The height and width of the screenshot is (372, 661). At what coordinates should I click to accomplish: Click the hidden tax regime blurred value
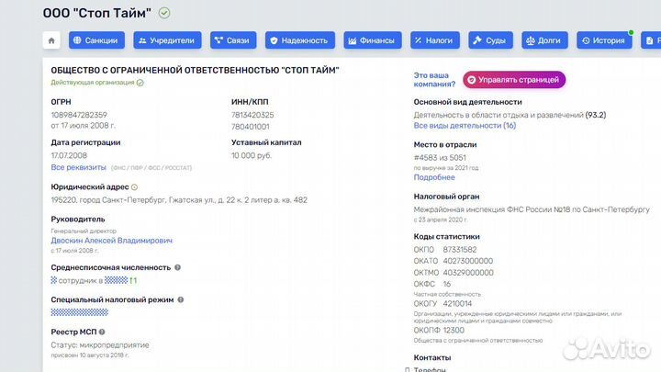[x=80, y=312]
